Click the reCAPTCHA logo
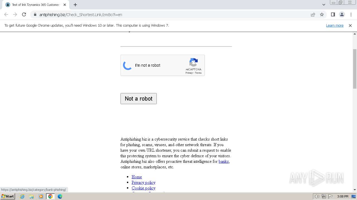This screenshot has height=200, width=357. 194,62
